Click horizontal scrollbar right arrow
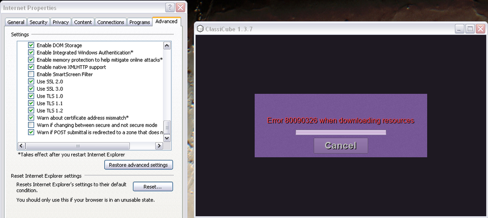 [x=159, y=145]
